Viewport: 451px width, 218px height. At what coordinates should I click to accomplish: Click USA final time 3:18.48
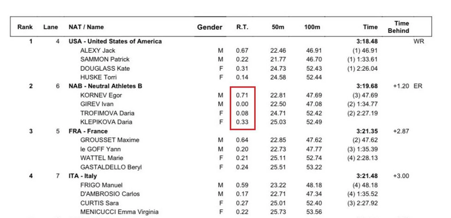367,41
